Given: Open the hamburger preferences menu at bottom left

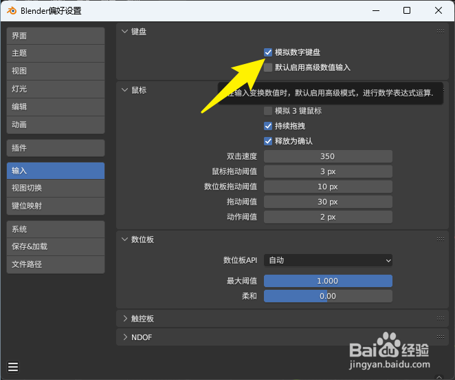Looking at the screenshot, I should (x=13, y=367).
